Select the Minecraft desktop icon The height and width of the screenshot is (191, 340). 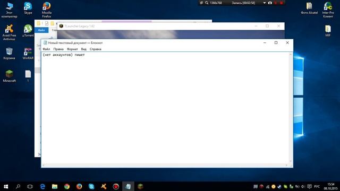tap(9, 76)
